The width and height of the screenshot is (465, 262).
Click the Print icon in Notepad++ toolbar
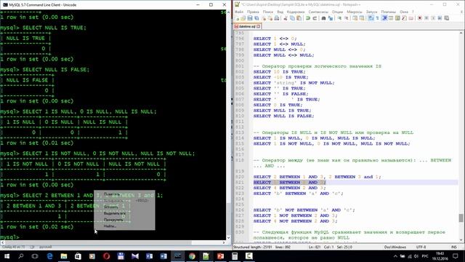pos(276,18)
